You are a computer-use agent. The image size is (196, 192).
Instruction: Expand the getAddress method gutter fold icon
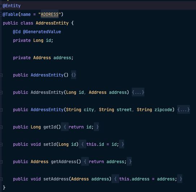click(x=1, y=162)
